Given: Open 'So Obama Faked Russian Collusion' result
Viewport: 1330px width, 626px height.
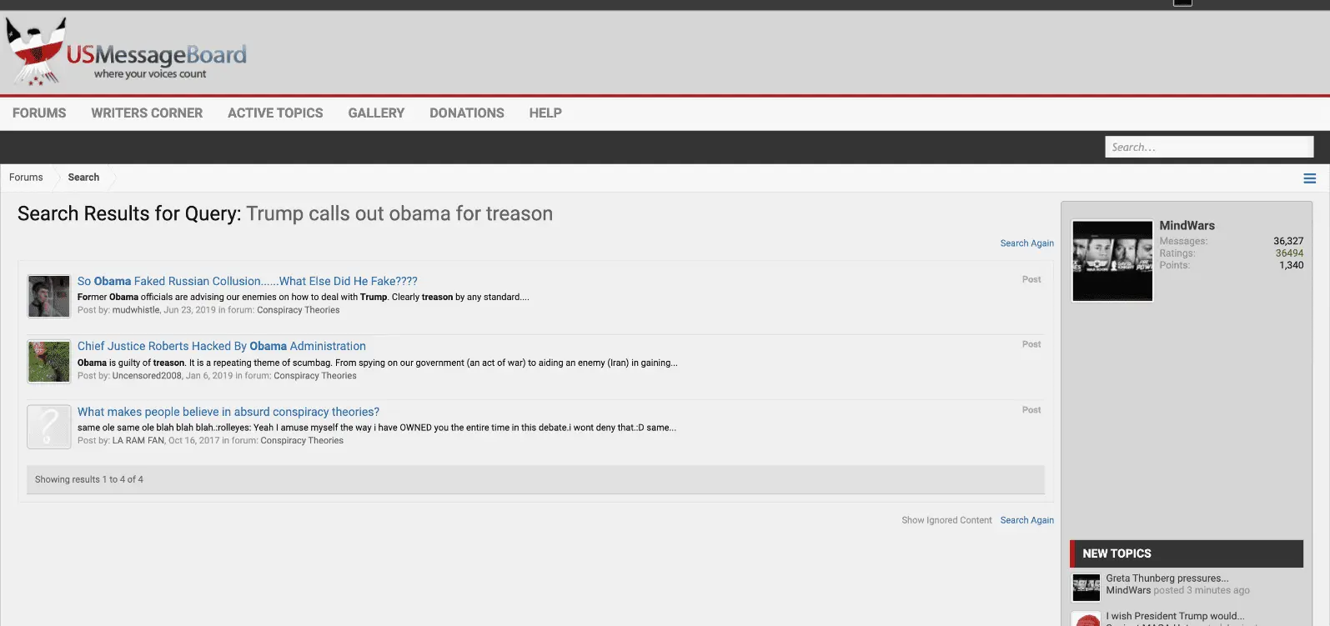Looking at the screenshot, I should point(248,281).
